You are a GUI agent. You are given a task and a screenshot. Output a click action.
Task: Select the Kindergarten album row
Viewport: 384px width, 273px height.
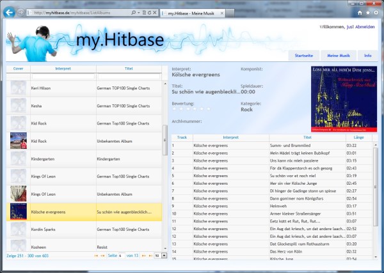click(84, 159)
